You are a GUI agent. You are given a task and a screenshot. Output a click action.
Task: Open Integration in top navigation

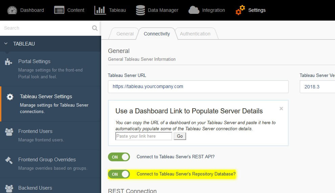point(207,10)
